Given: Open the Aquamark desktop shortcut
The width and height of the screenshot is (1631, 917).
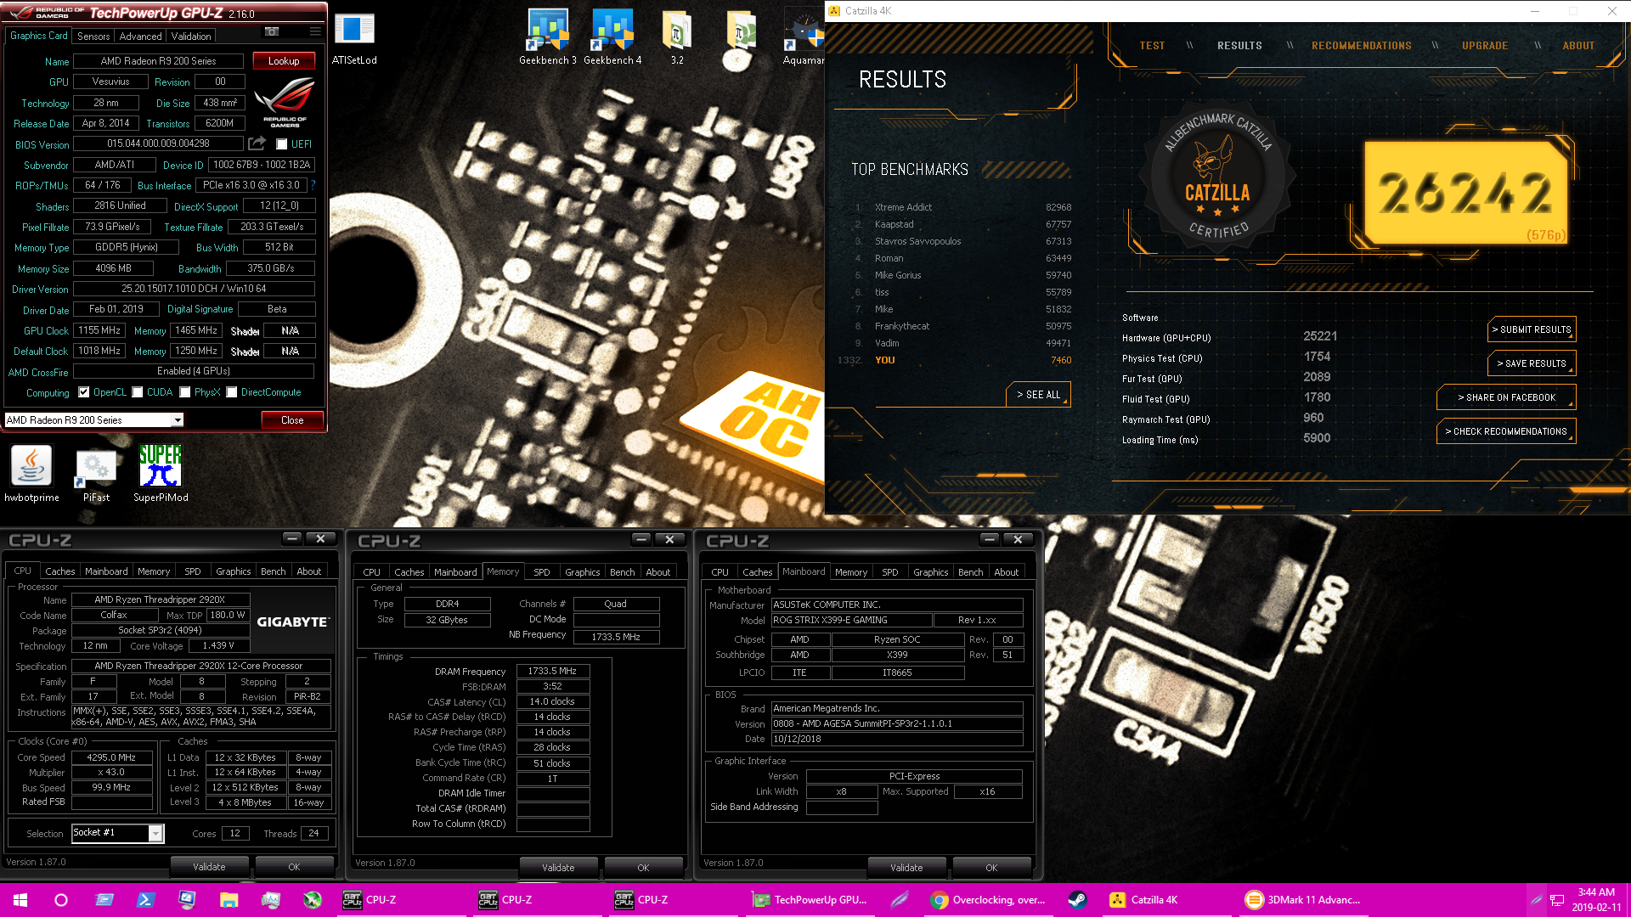Looking at the screenshot, I should point(804,37).
